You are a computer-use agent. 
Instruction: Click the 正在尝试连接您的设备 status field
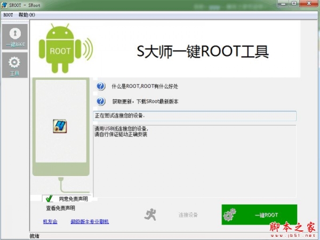195,116
